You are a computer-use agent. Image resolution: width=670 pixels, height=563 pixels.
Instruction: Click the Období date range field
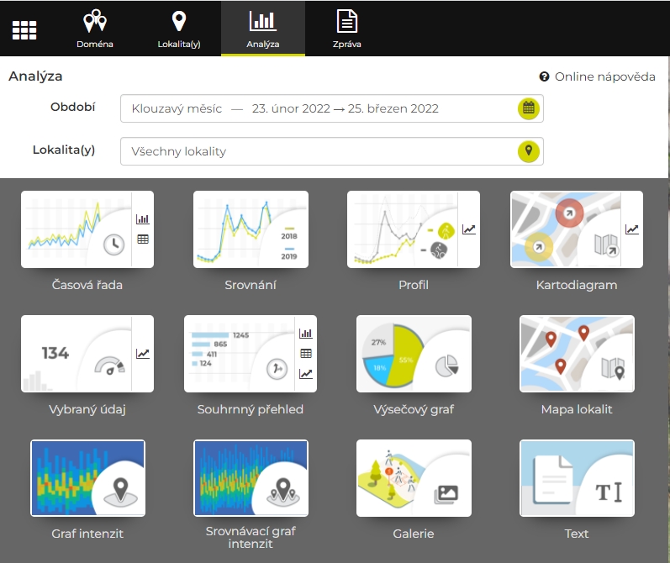point(331,108)
